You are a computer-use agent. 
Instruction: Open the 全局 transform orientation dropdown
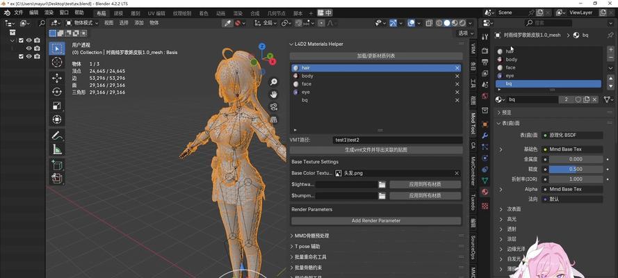point(266,23)
